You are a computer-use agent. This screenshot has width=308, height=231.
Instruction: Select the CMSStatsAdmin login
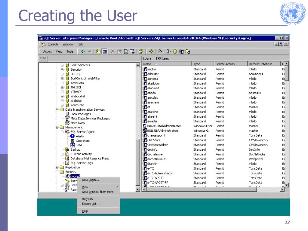click(x=214, y=145)
